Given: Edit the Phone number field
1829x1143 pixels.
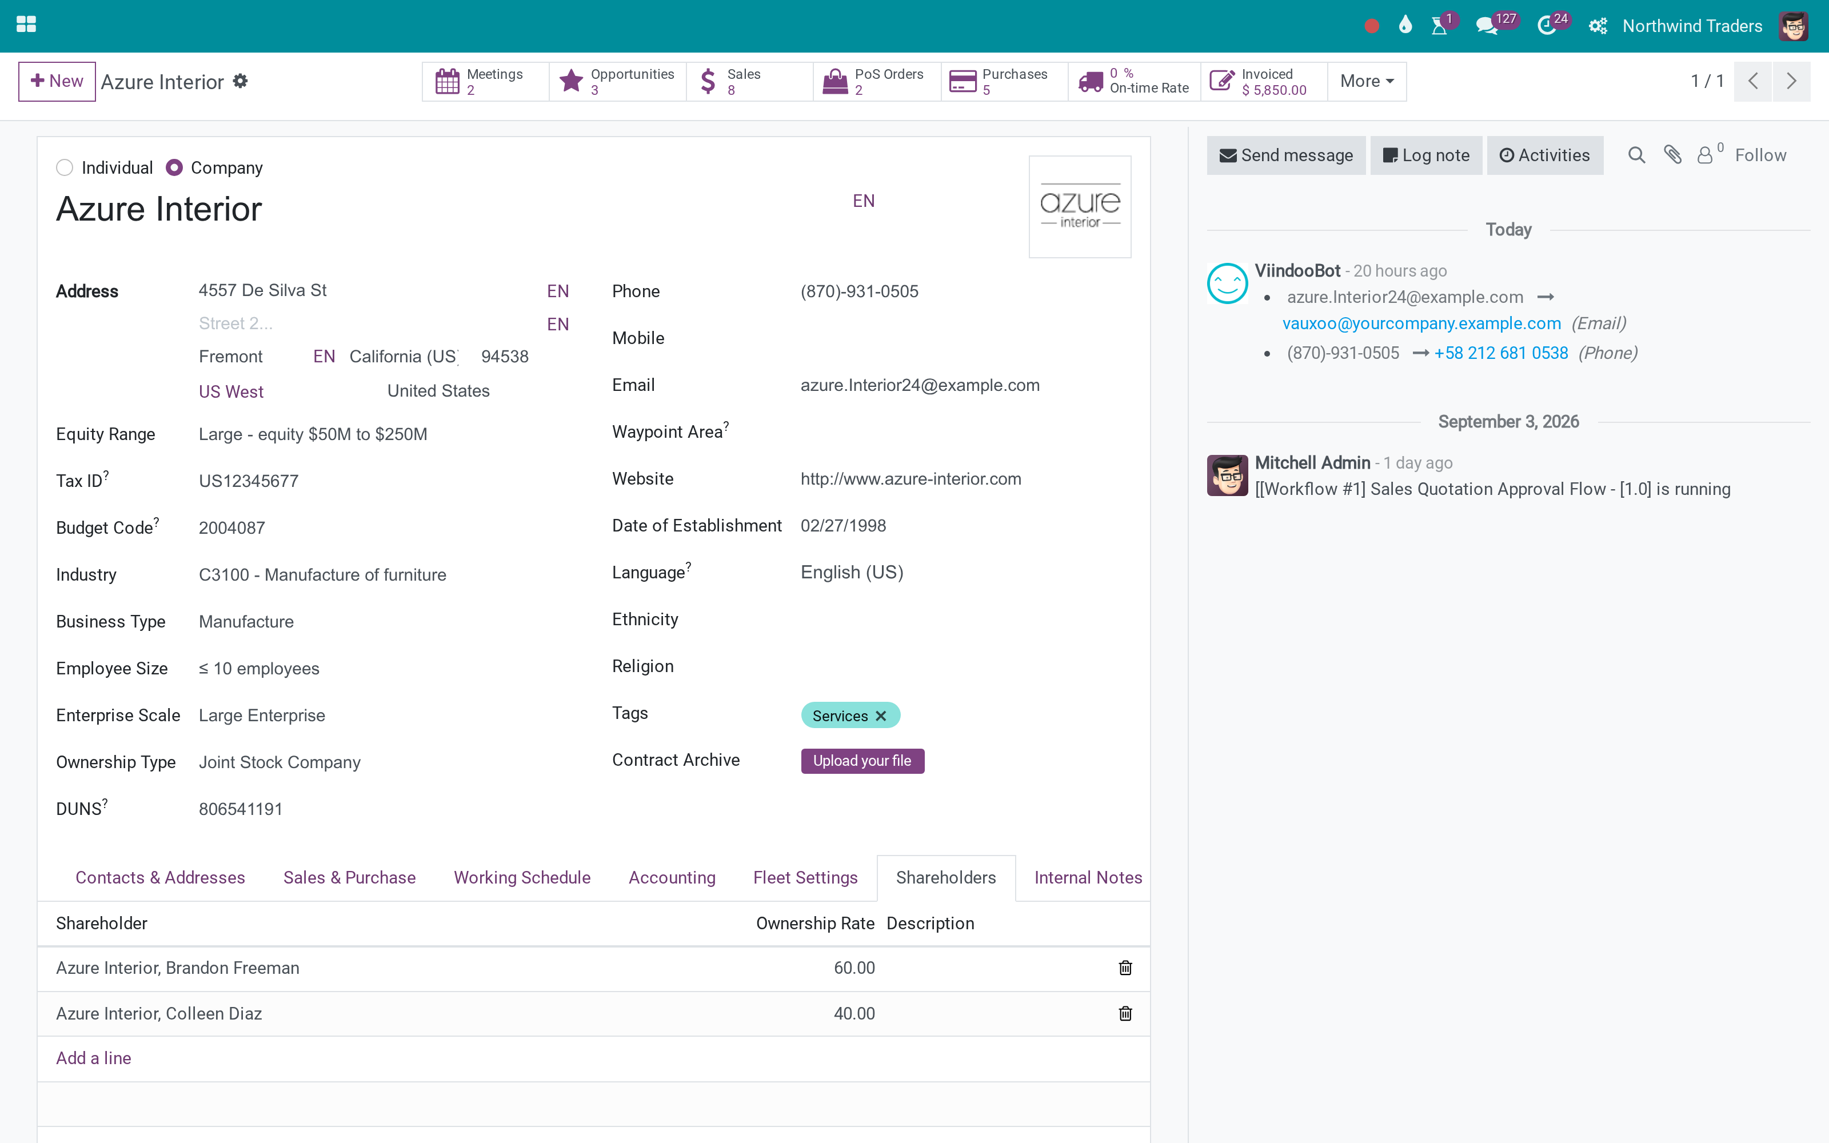Looking at the screenshot, I should pos(965,291).
